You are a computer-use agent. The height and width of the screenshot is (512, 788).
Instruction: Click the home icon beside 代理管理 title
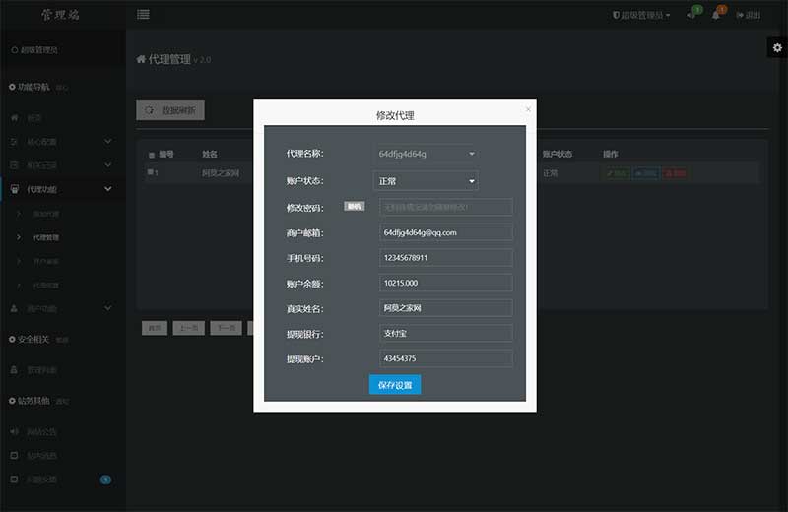pos(141,60)
